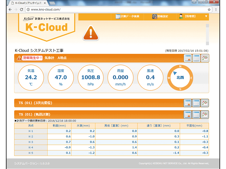Click the 通り［基準］(mm) column header

(159, 126)
